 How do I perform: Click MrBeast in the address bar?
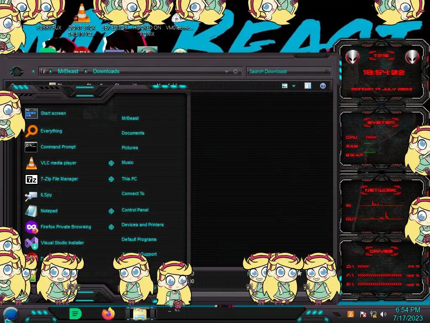[x=68, y=71]
